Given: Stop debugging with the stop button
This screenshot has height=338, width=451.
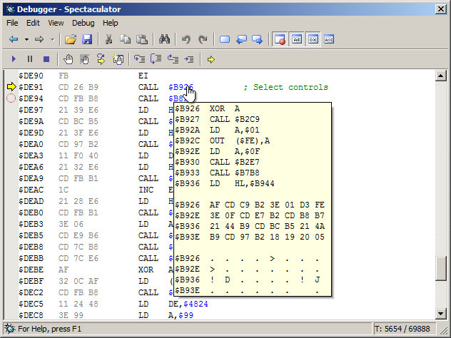Looking at the screenshot, I should tap(46, 59).
